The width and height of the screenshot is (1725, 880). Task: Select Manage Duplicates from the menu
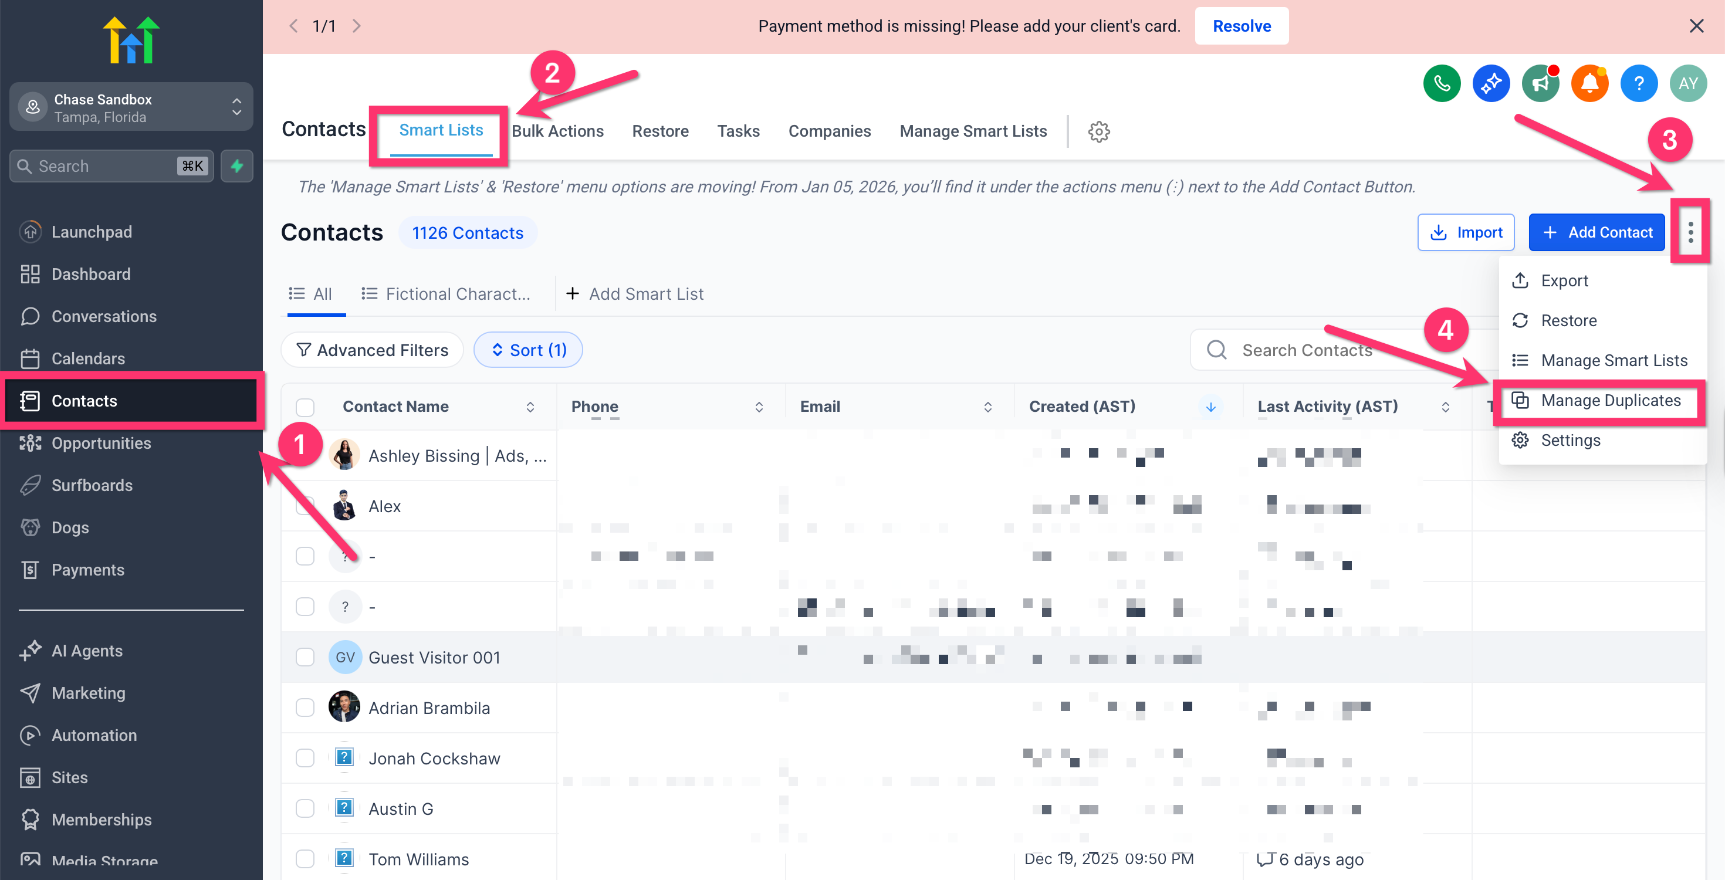[x=1610, y=401]
